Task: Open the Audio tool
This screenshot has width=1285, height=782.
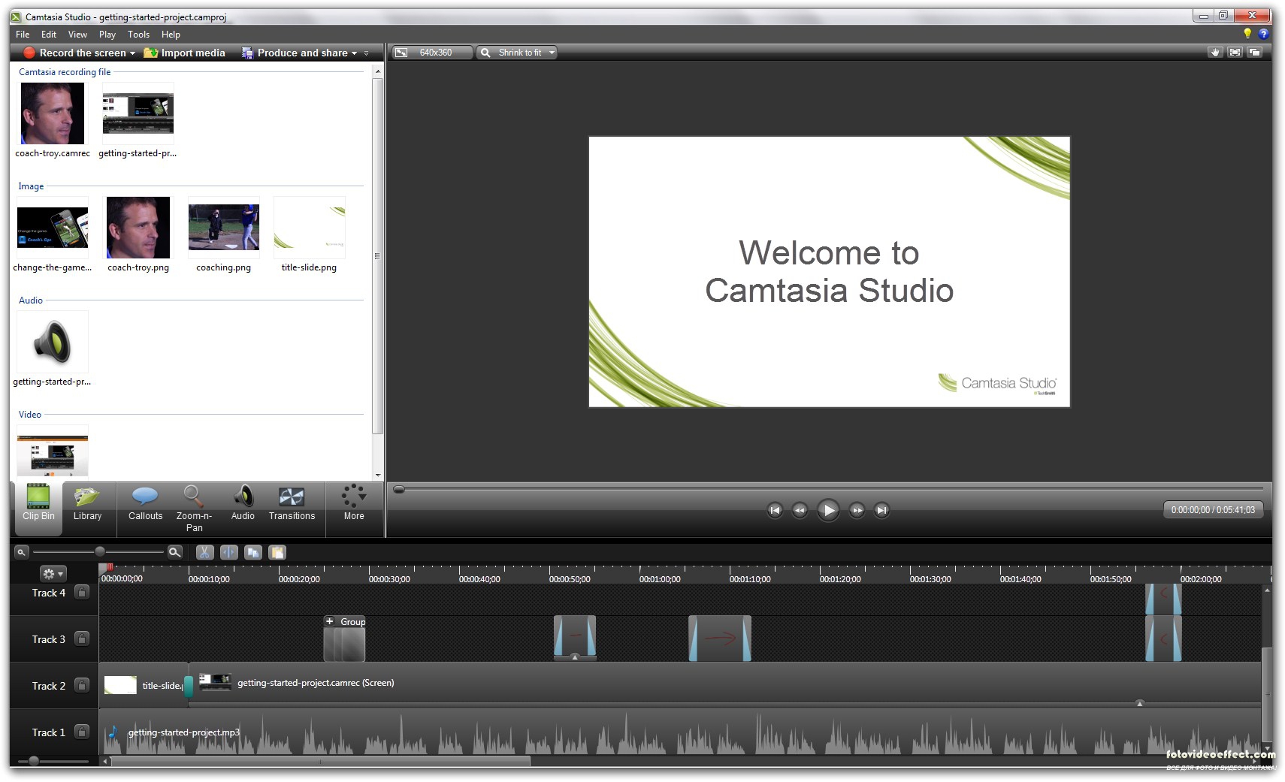Action: [243, 503]
